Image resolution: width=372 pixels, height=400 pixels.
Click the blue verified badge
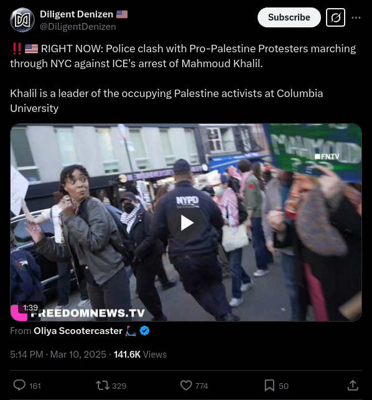(145, 331)
